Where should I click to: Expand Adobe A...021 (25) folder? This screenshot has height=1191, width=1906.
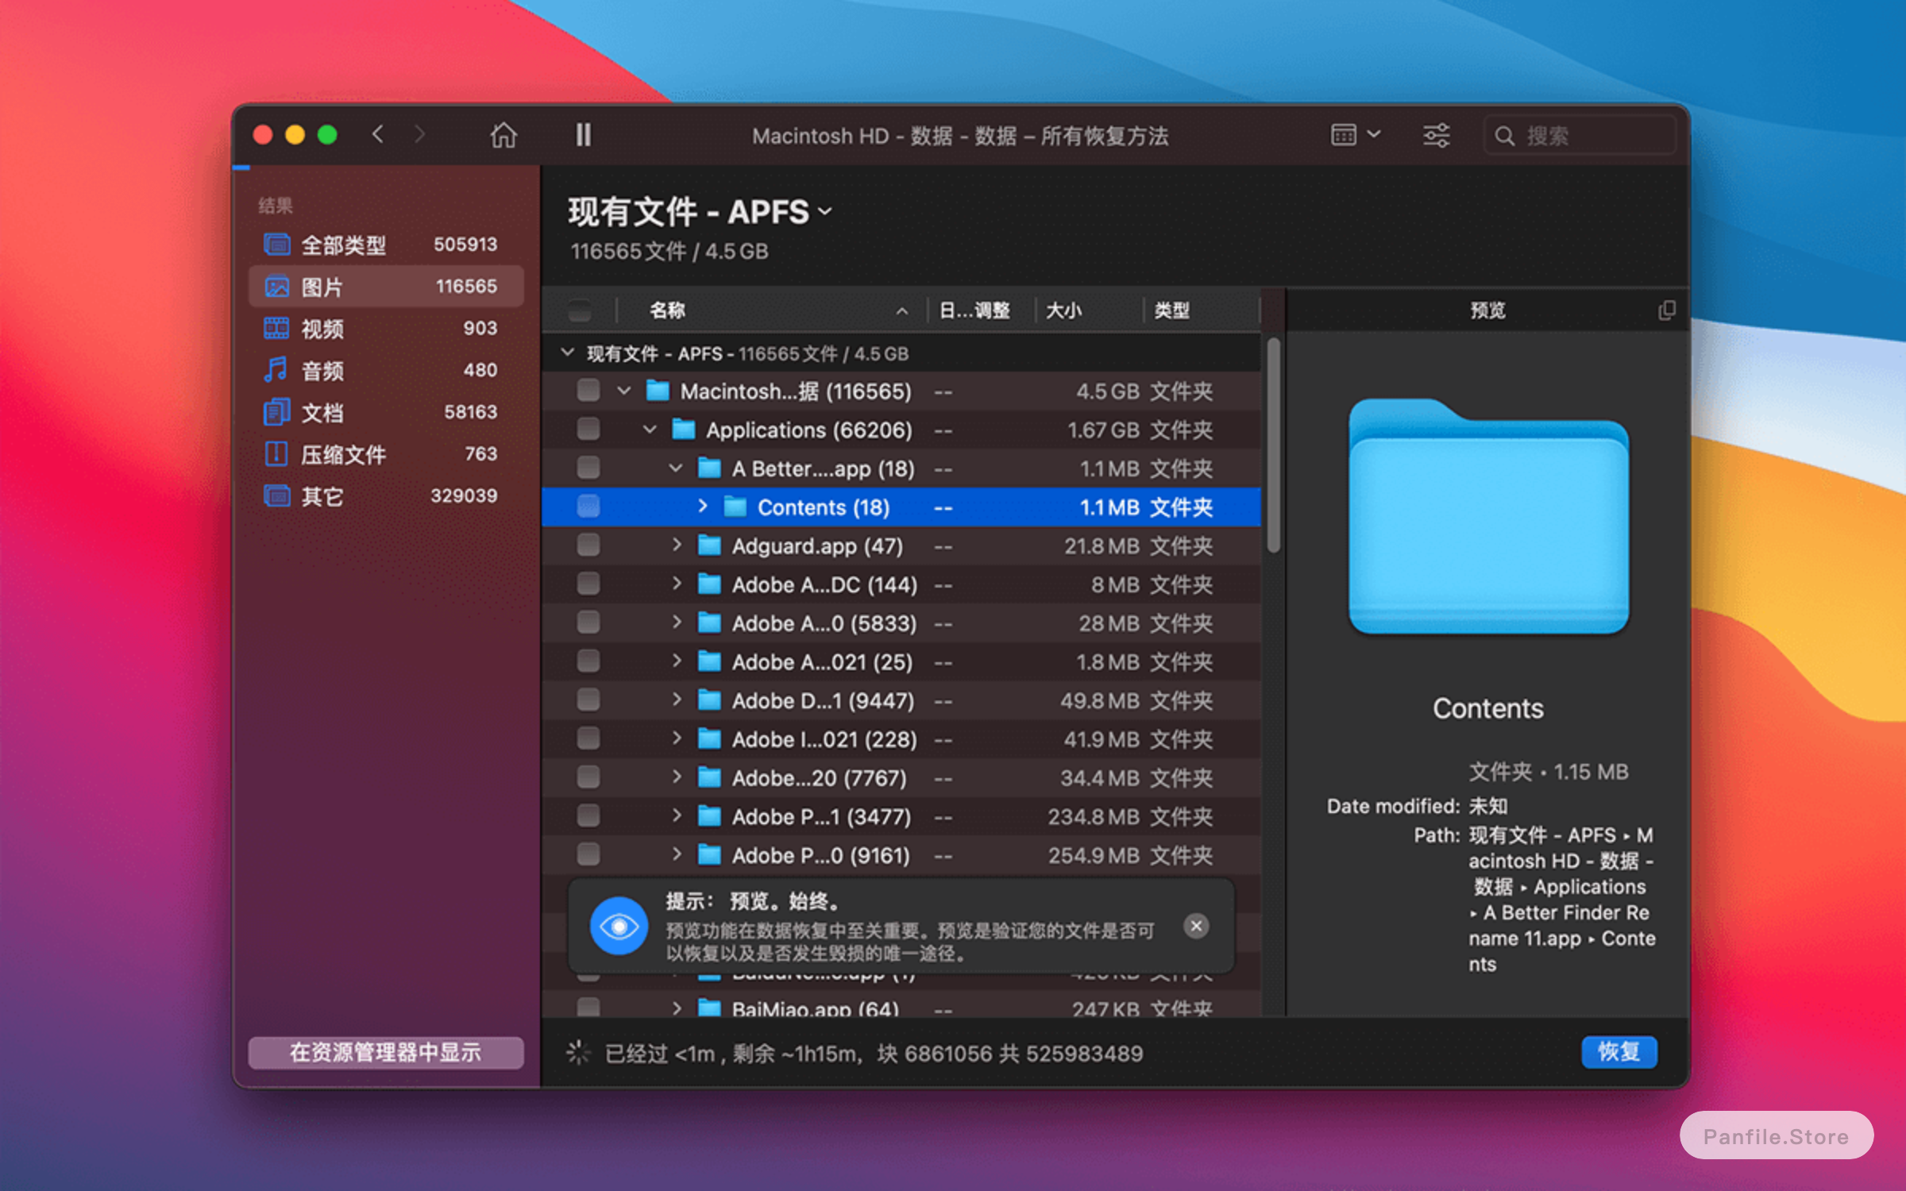pos(677,661)
